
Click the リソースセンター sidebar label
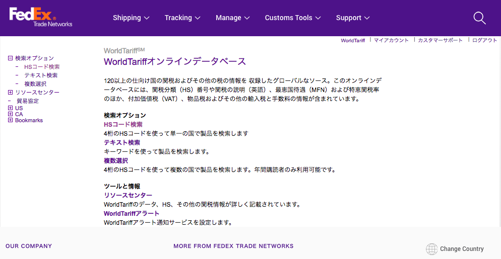tap(37, 92)
